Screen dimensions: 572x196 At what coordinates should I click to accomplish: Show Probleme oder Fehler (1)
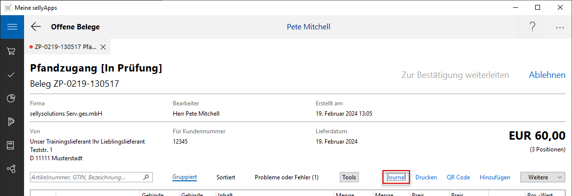[x=287, y=177]
